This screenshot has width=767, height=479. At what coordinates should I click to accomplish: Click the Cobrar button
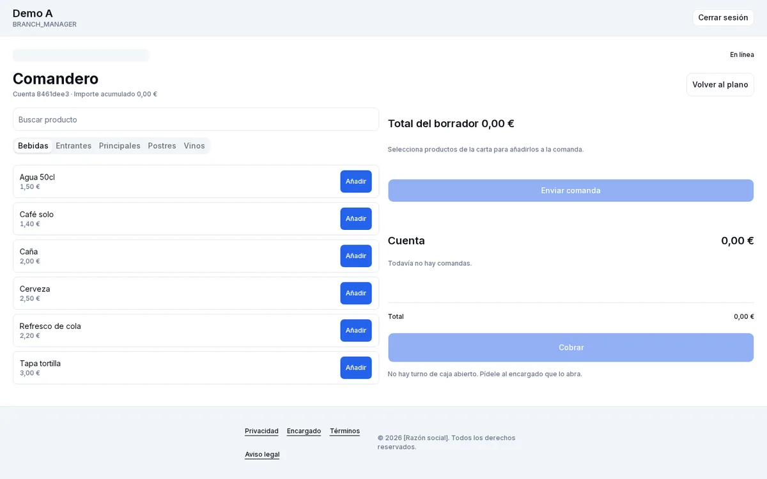[571, 347]
